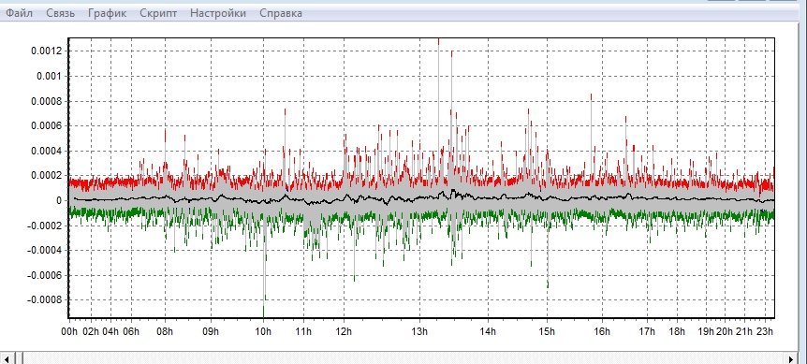Click the -0.0004 y-axis label
This screenshot has width=807, height=364.
click(45, 251)
